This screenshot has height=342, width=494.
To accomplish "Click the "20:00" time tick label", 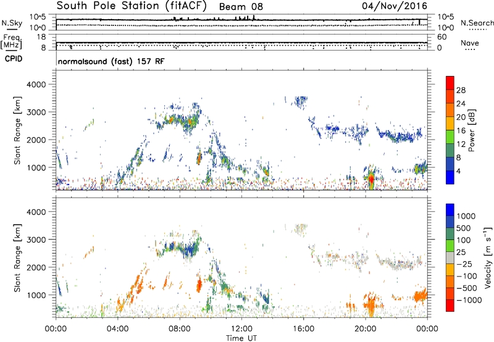I will click(x=366, y=329).
